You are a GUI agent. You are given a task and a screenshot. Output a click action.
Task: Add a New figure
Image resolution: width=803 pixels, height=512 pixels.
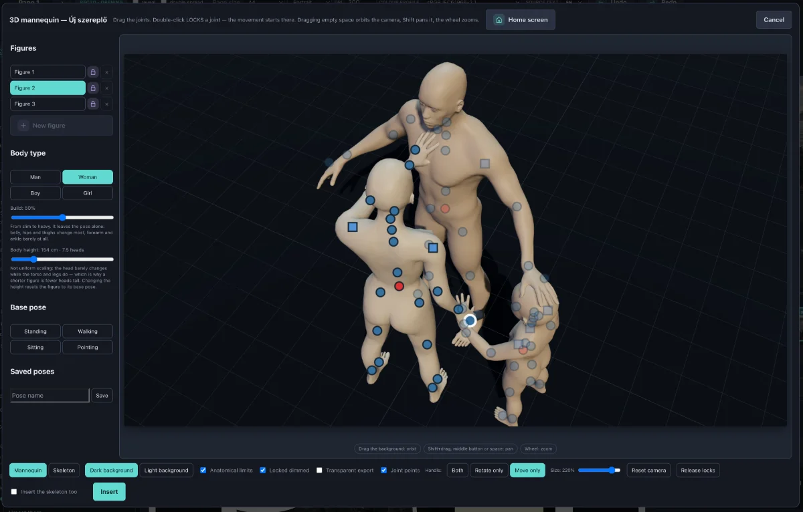[62, 125]
